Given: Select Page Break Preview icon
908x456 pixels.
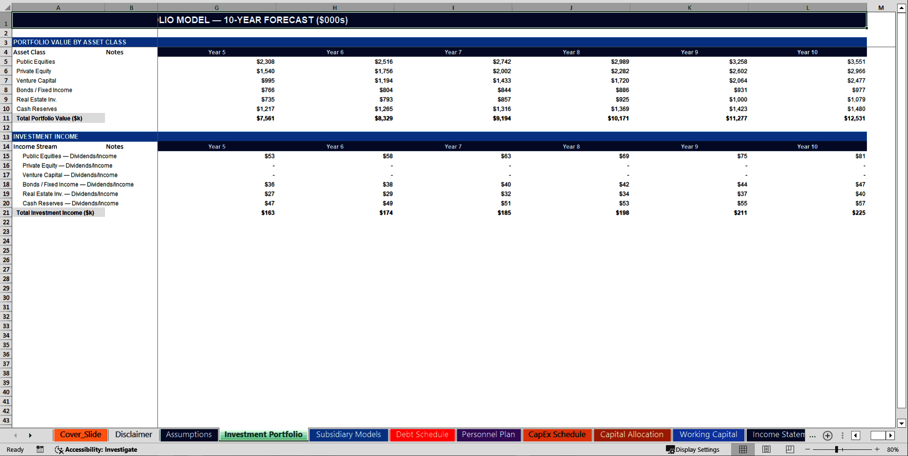Looking at the screenshot, I should tap(790, 449).
